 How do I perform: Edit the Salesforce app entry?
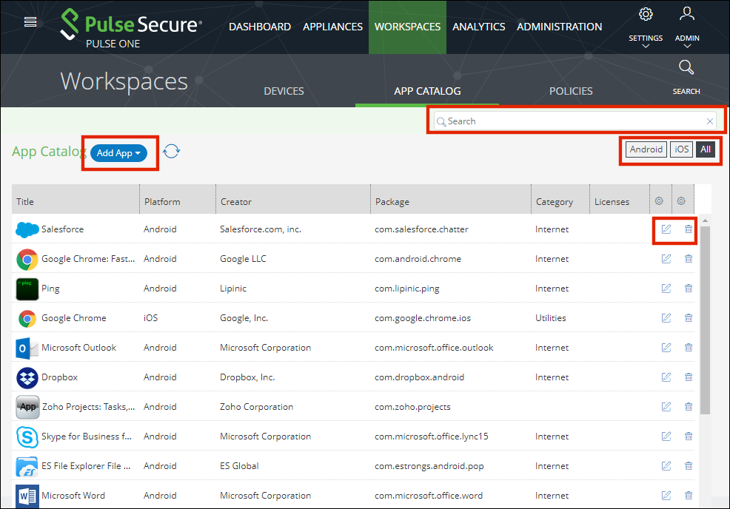click(666, 229)
